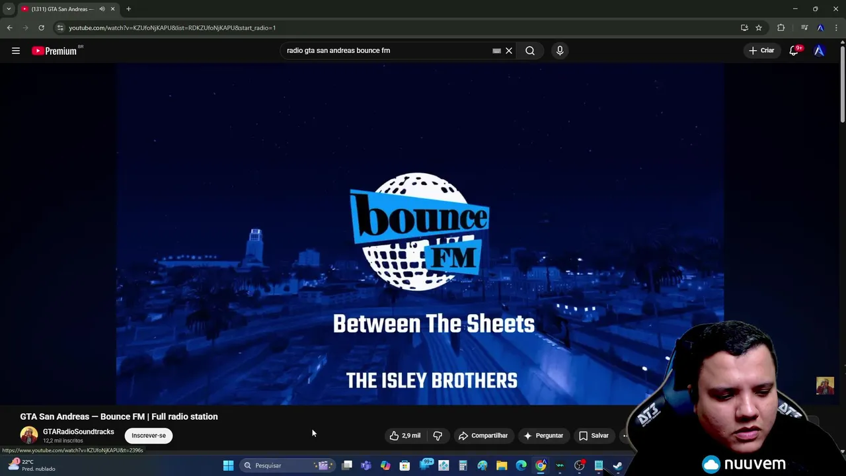The height and width of the screenshot is (476, 846).
Task: Mute the tab via speaker icon
Action: pyautogui.click(x=102, y=9)
